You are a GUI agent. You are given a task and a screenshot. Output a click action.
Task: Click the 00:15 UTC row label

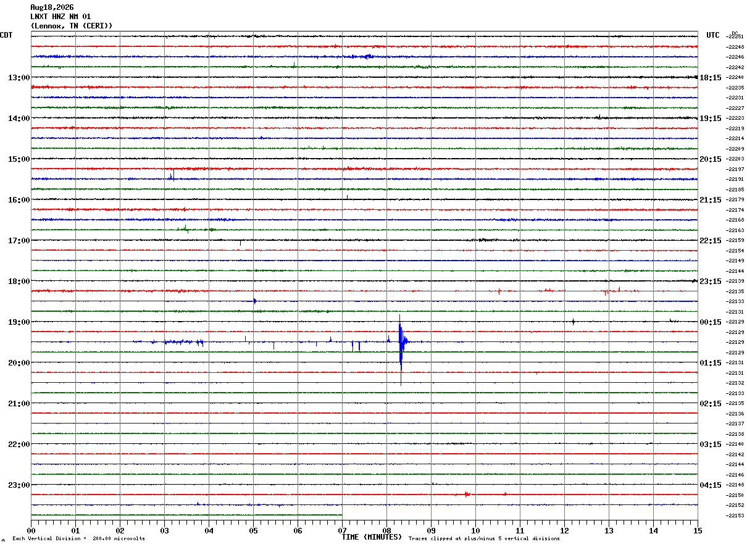coord(710,322)
